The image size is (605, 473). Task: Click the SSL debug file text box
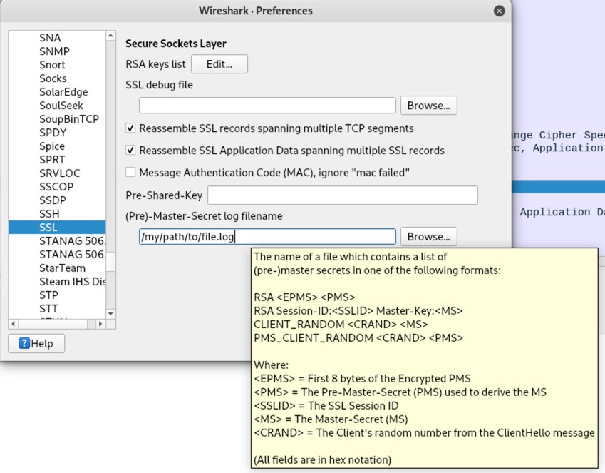coord(267,104)
